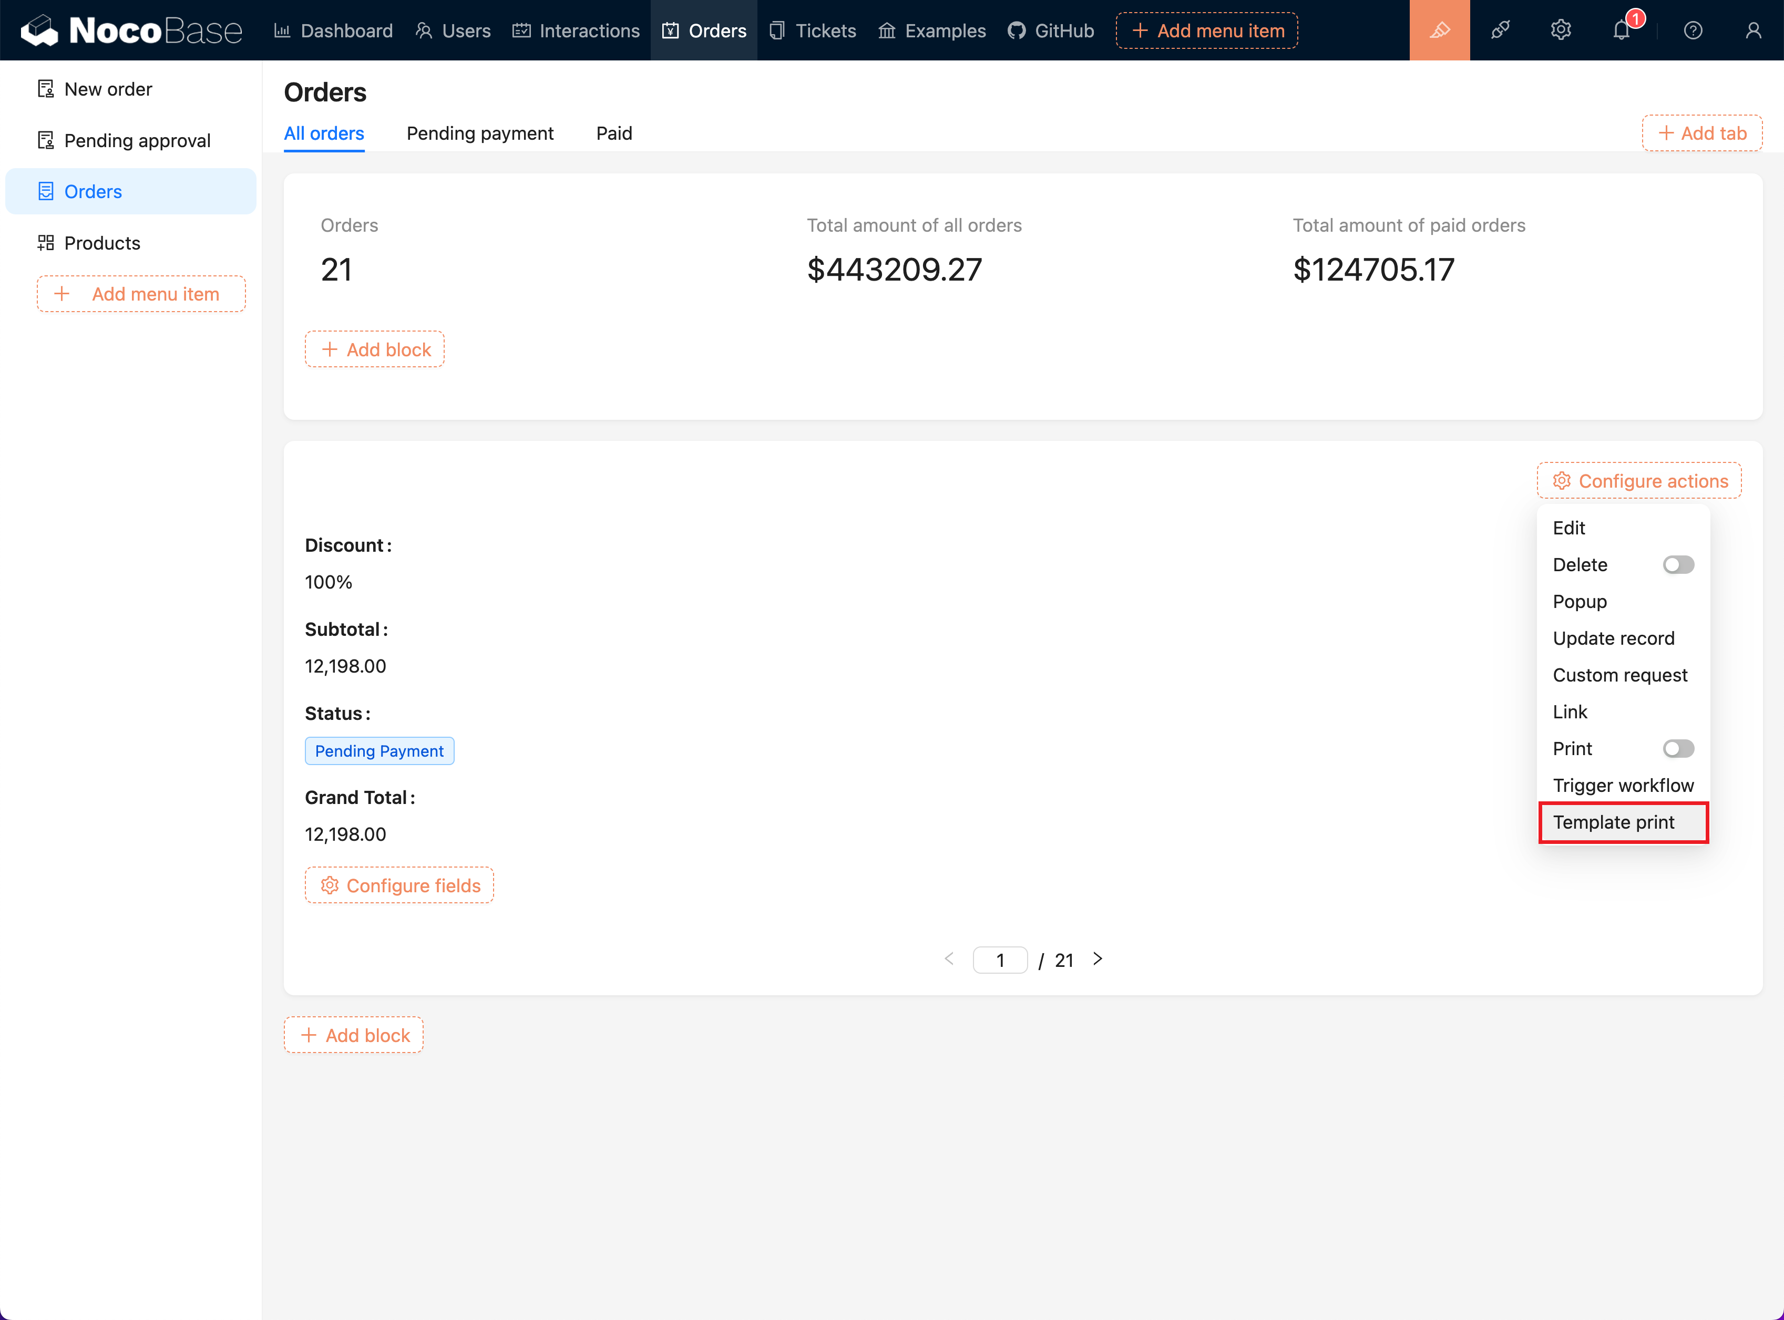The image size is (1784, 1320).
Task: Open the settings gear in header
Action: pos(1560,30)
